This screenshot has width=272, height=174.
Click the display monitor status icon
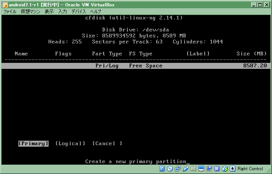201,169
